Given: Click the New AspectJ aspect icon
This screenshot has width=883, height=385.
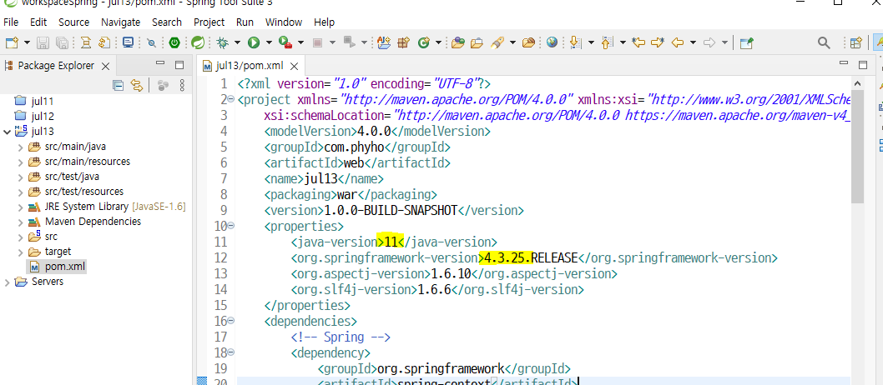Looking at the screenshot, I should tap(384, 42).
